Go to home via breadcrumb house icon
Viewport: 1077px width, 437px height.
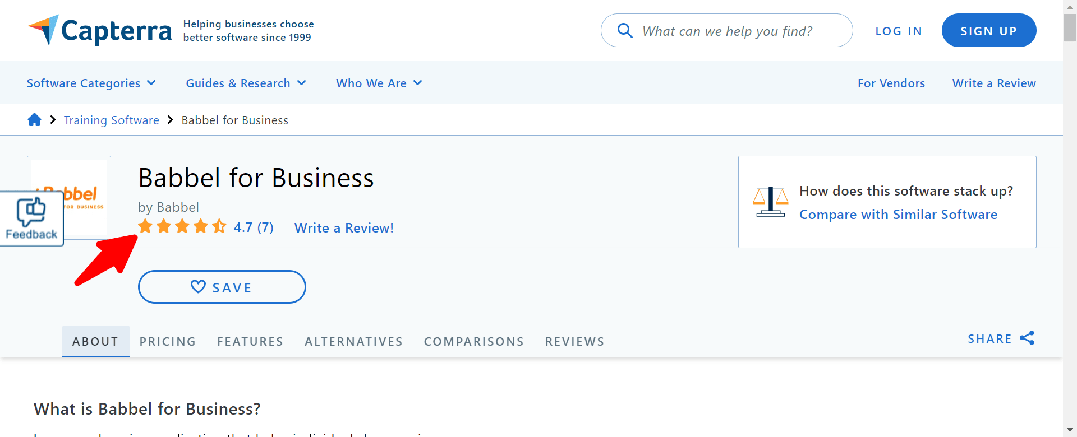coord(34,120)
